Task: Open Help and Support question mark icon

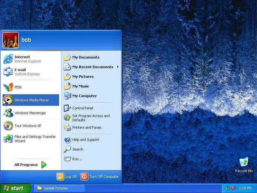Action: [x=67, y=140]
